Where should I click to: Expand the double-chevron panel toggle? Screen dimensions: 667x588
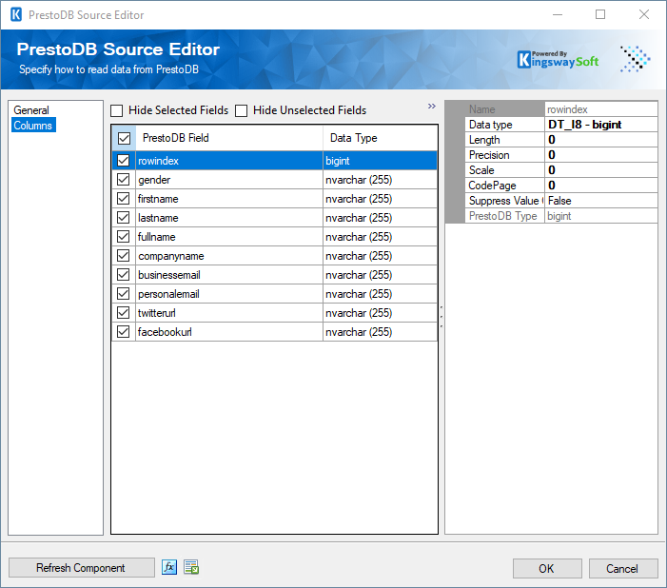click(432, 106)
